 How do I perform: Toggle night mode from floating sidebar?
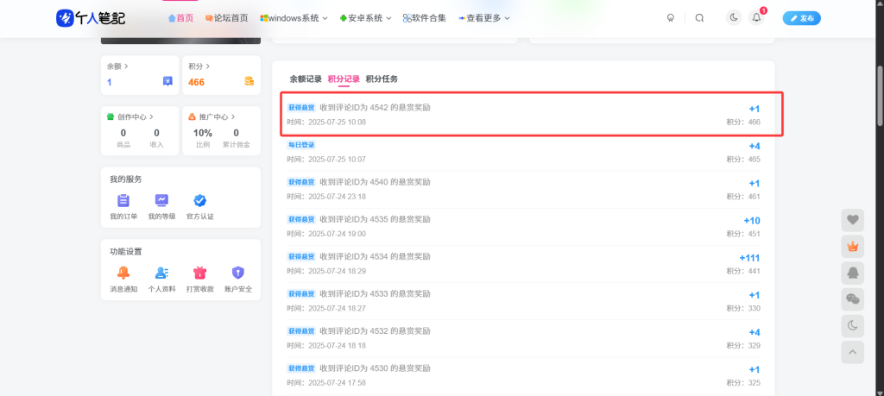[x=852, y=325]
